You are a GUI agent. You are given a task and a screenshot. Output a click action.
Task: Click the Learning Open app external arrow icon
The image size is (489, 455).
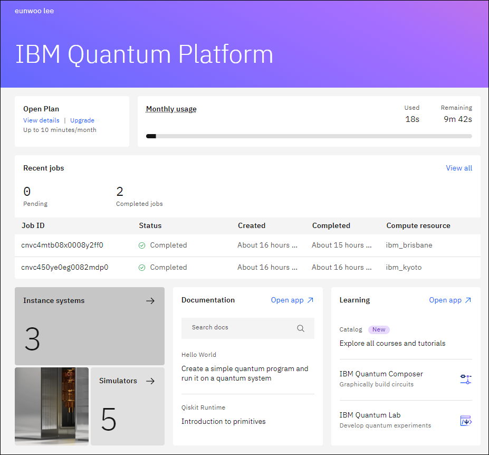click(x=468, y=300)
